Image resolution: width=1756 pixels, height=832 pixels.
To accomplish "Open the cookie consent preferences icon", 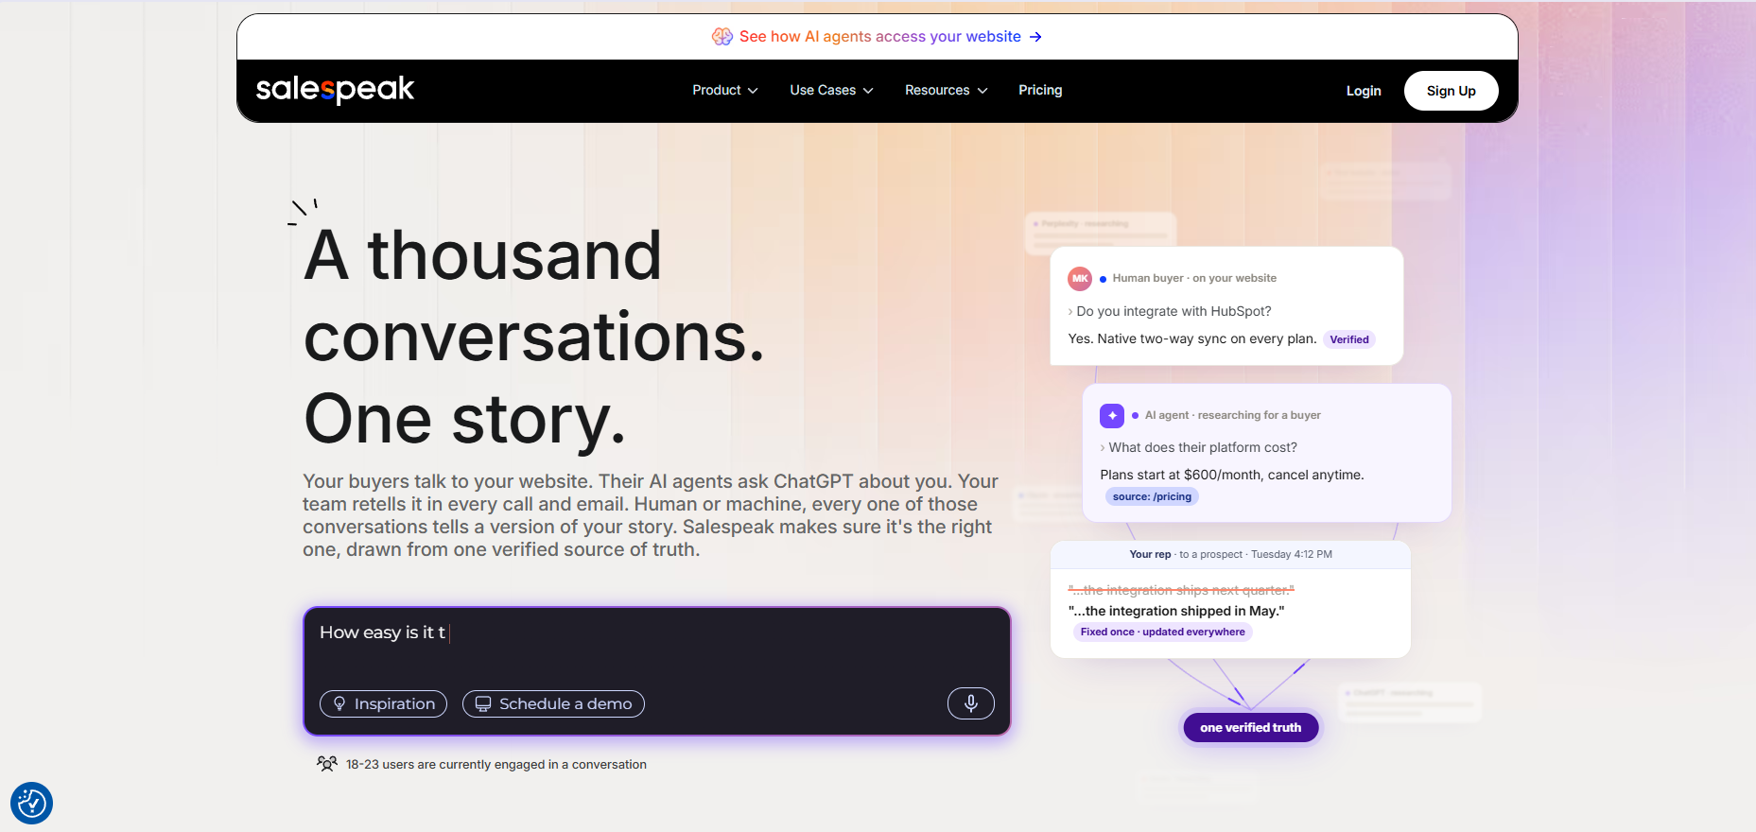I will [x=31, y=804].
